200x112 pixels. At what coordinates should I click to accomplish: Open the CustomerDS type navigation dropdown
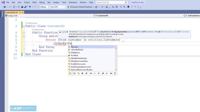pyautogui.click(x=140, y=16)
